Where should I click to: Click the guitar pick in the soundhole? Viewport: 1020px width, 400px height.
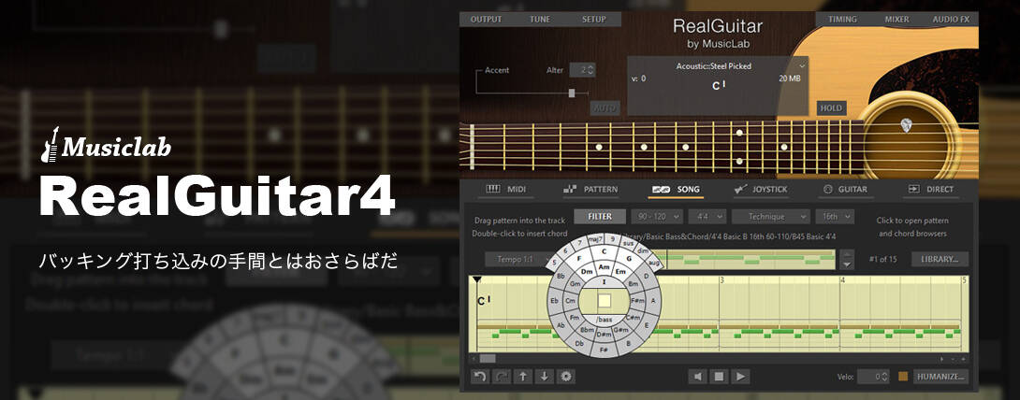click(x=906, y=125)
